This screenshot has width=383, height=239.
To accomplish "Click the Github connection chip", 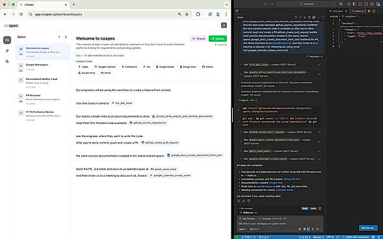I will pos(207,67).
